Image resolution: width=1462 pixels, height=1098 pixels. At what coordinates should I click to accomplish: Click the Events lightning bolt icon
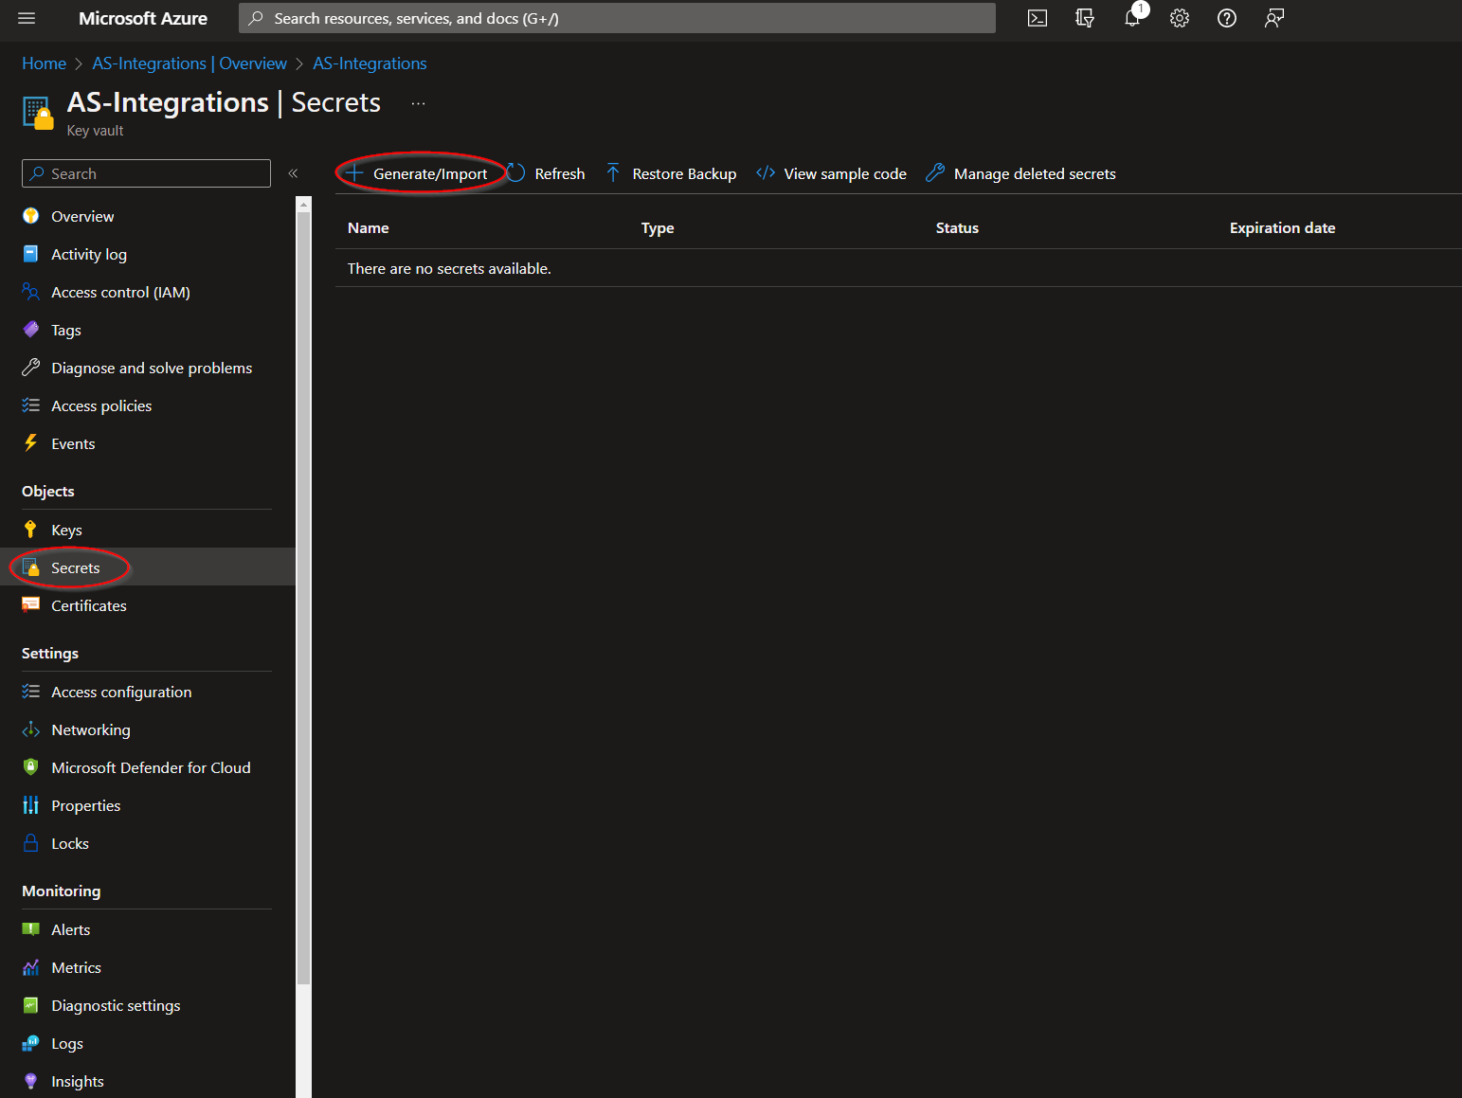pos(31,443)
